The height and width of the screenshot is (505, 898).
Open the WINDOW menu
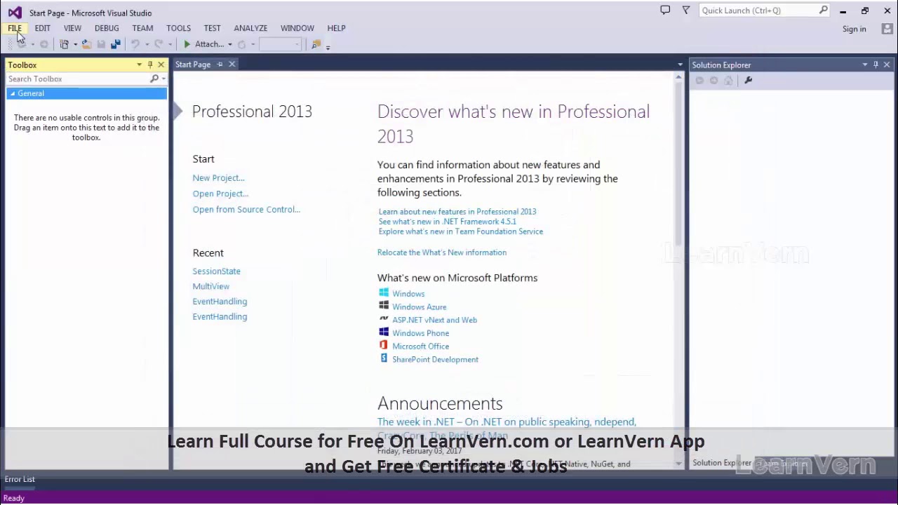point(297,28)
